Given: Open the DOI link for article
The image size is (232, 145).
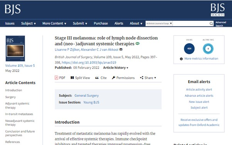Looking at the screenshot, I should pos(89,62).
